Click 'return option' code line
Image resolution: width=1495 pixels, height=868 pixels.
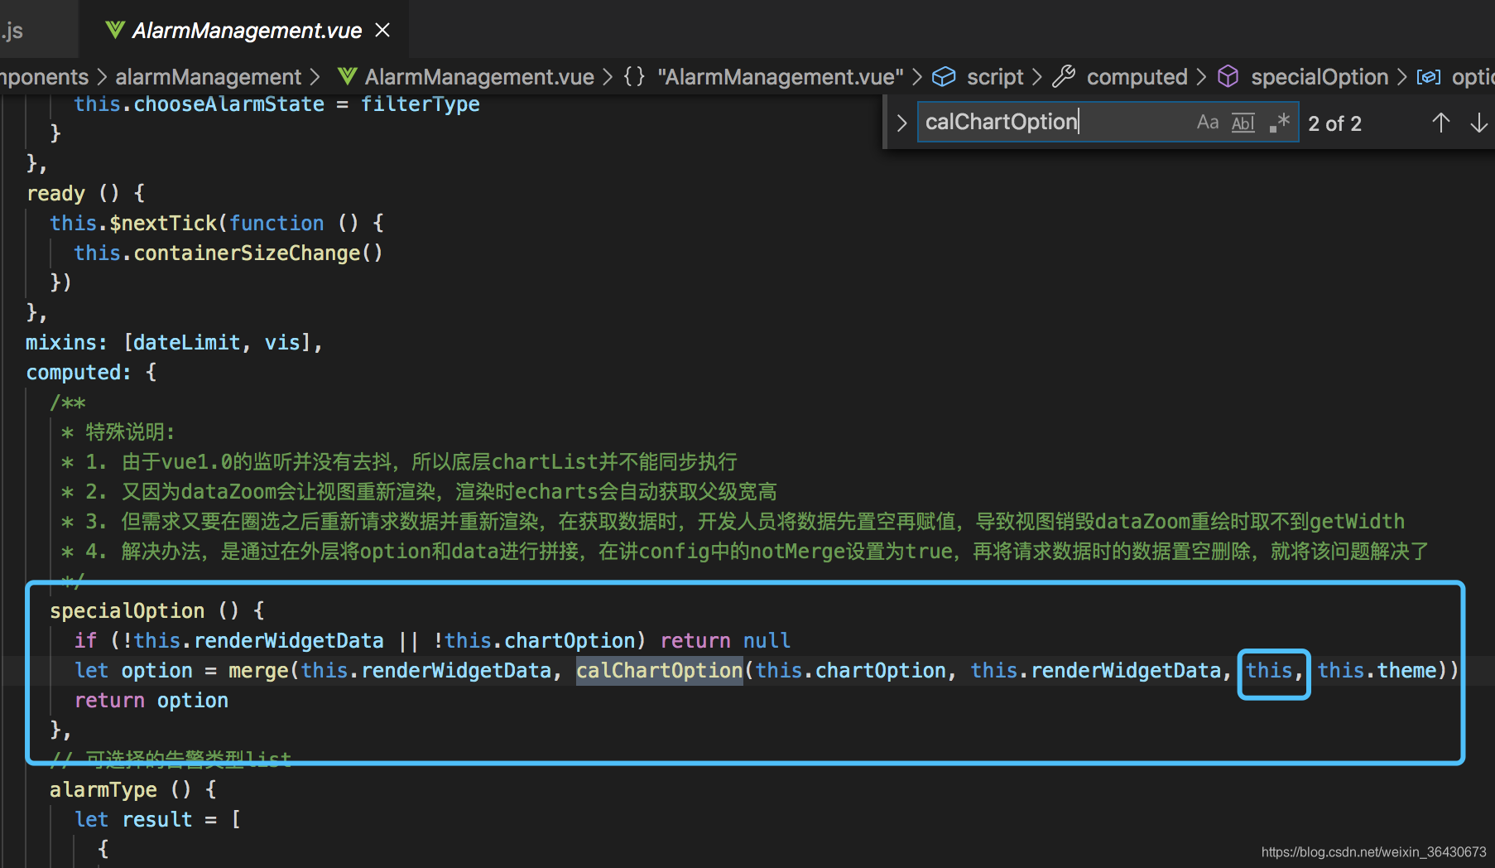tap(151, 700)
